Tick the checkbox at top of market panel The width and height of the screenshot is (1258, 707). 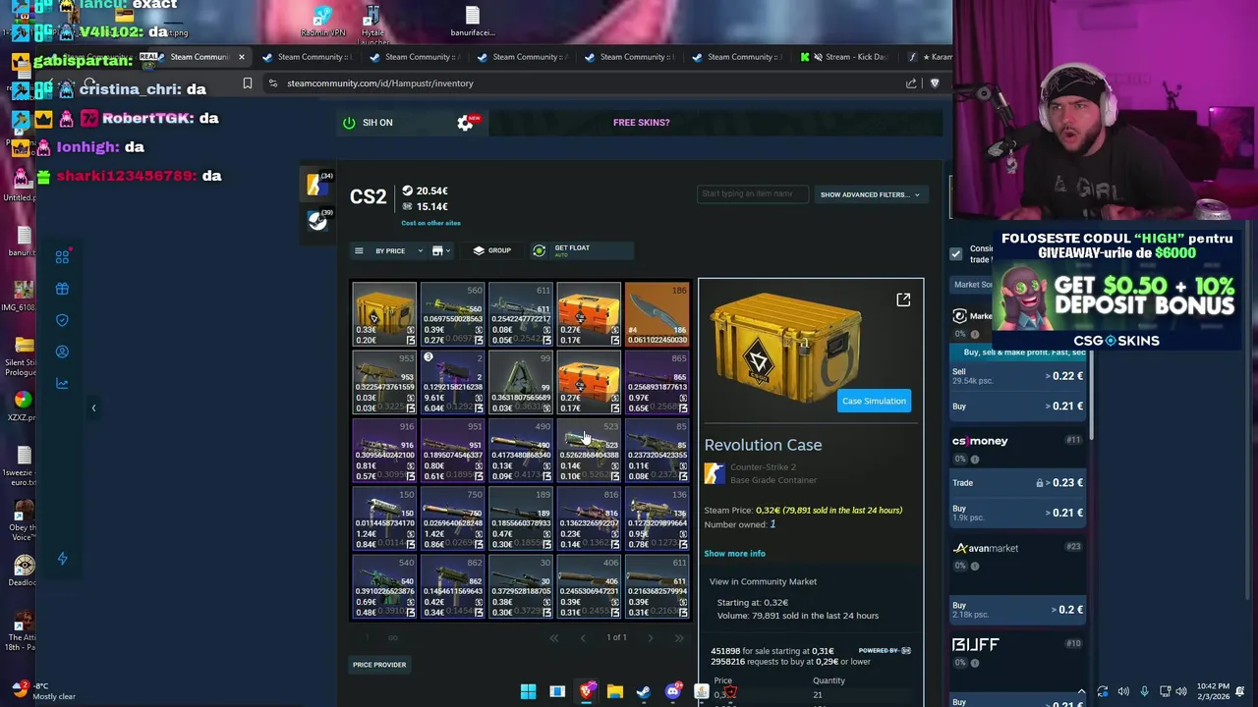click(x=955, y=254)
